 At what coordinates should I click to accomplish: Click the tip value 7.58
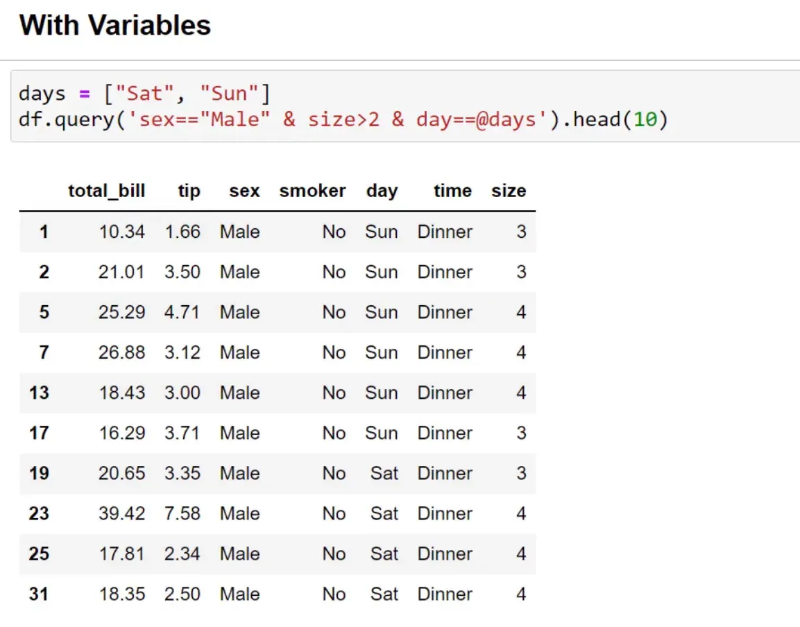pos(183,513)
